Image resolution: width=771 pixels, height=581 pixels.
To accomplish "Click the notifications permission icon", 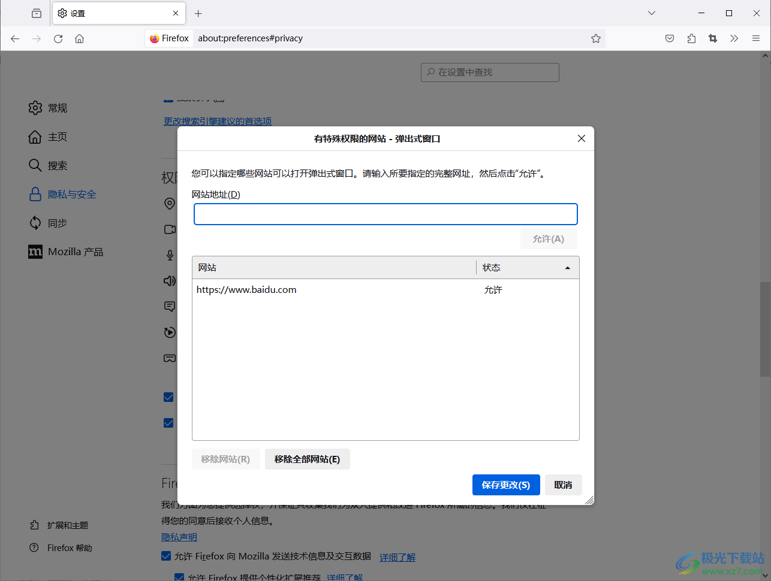I will tap(170, 307).
